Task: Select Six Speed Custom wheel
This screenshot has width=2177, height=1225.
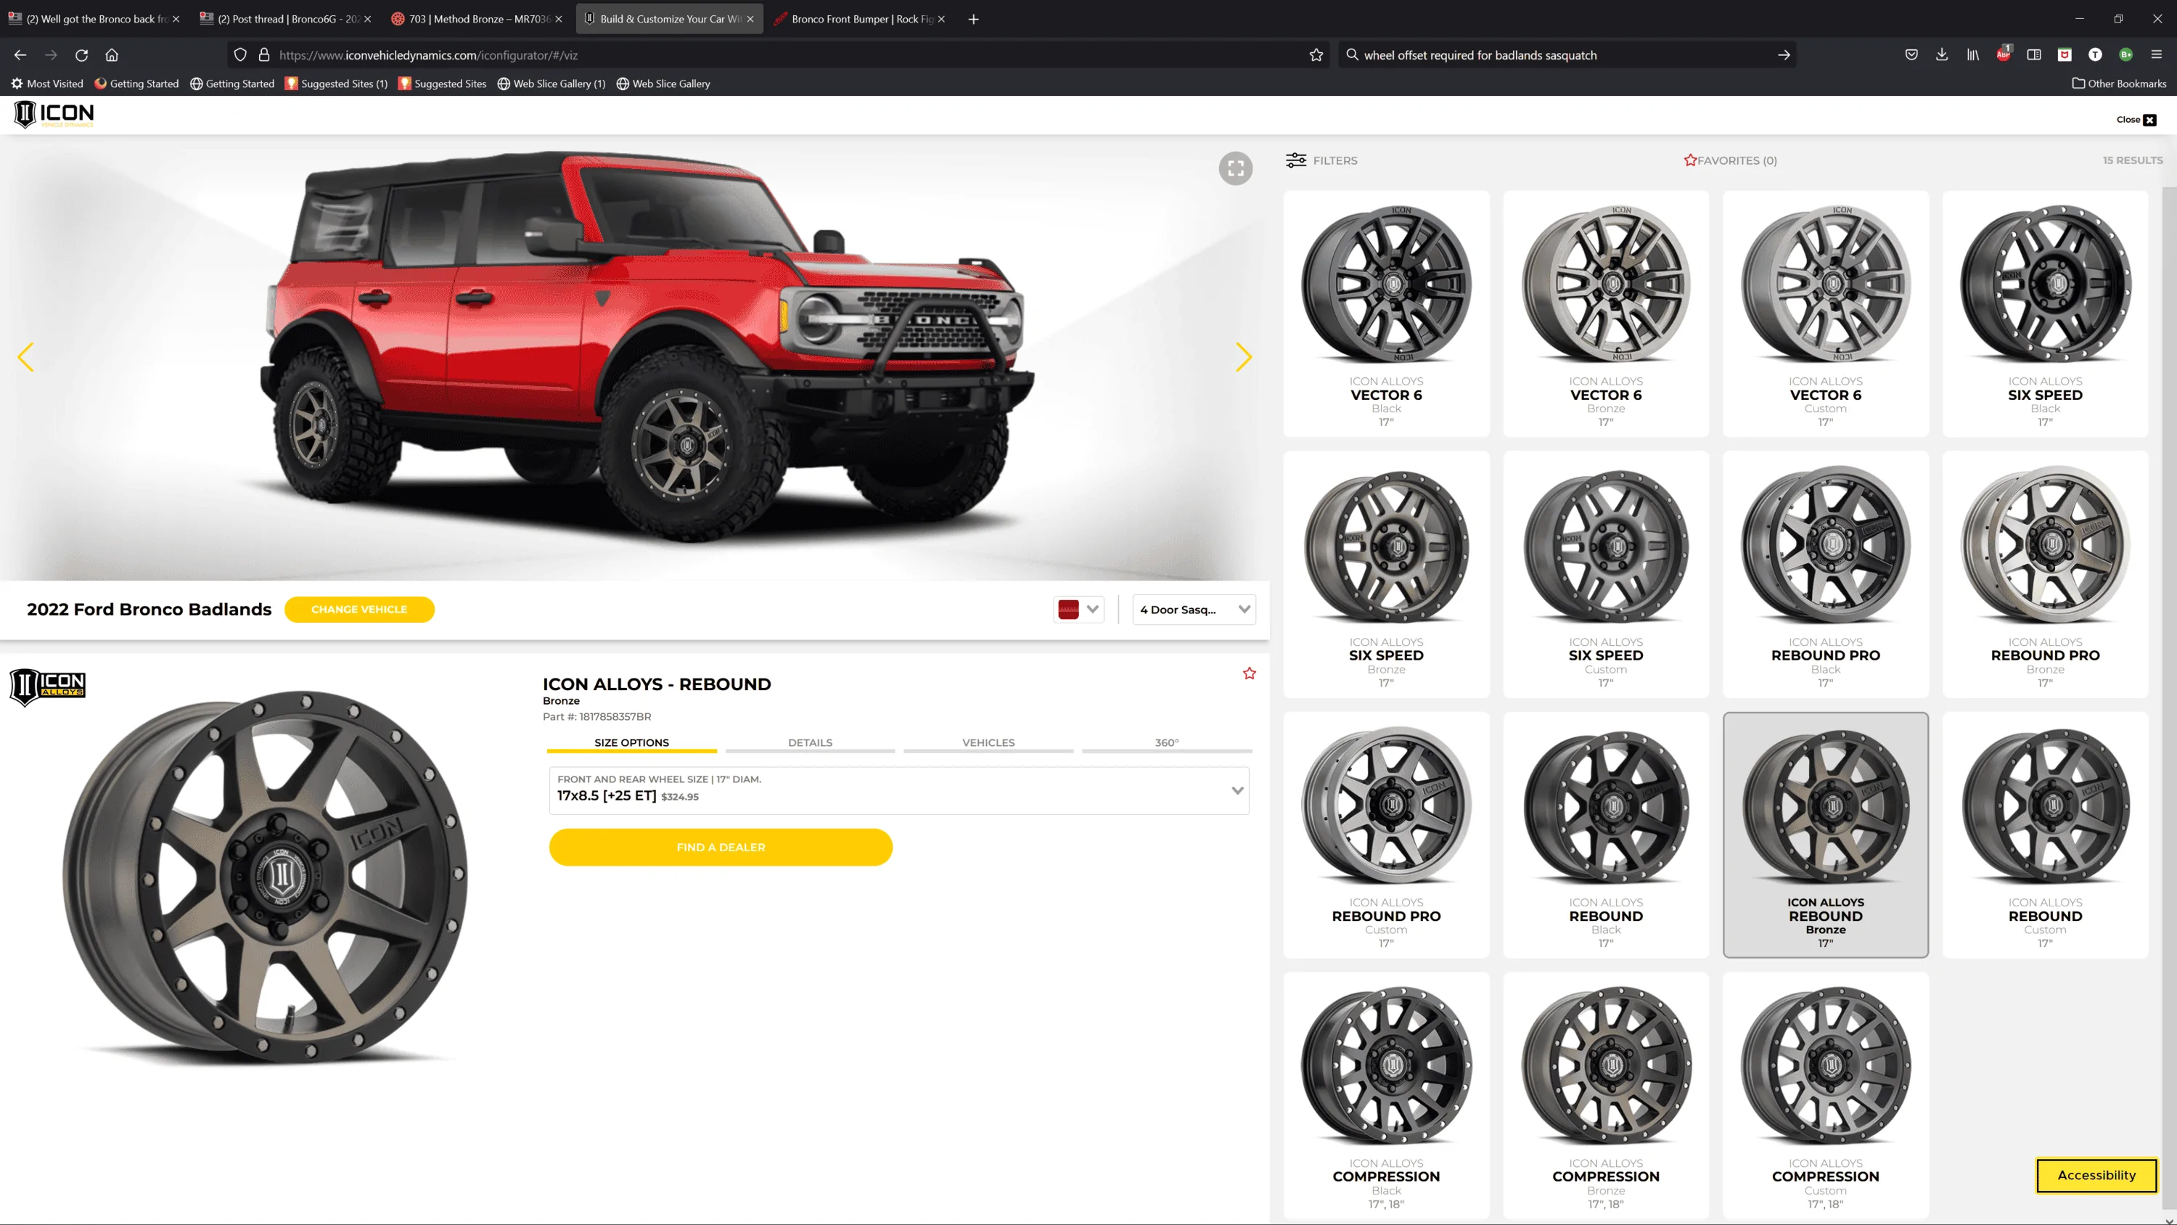Action: click(1606, 574)
